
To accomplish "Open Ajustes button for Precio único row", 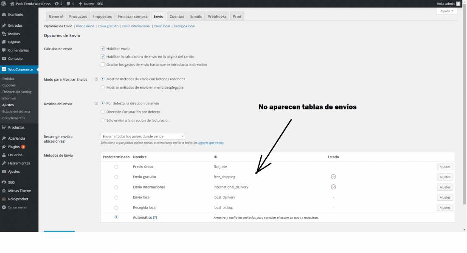I will [445, 167].
